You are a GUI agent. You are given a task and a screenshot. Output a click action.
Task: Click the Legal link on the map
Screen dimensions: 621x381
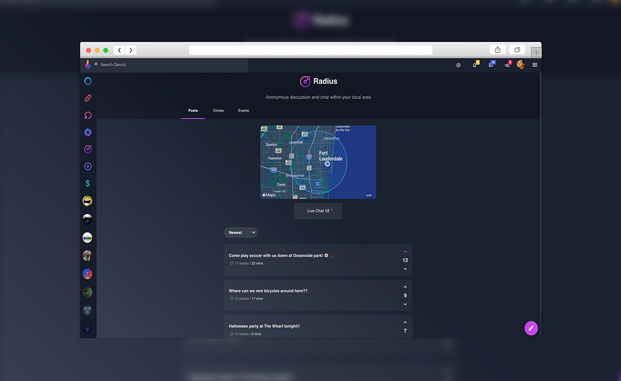pyautogui.click(x=369, y=195)
